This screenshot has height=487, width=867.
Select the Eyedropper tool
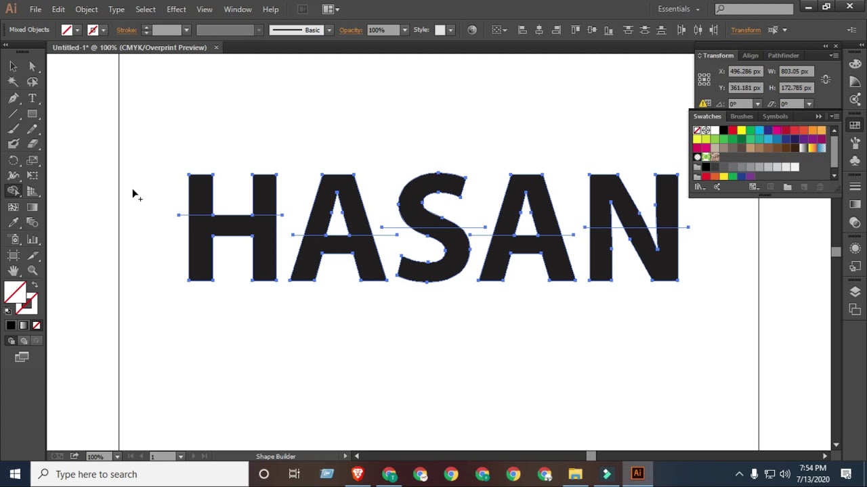pyautogui.click(x=13, y=223)
